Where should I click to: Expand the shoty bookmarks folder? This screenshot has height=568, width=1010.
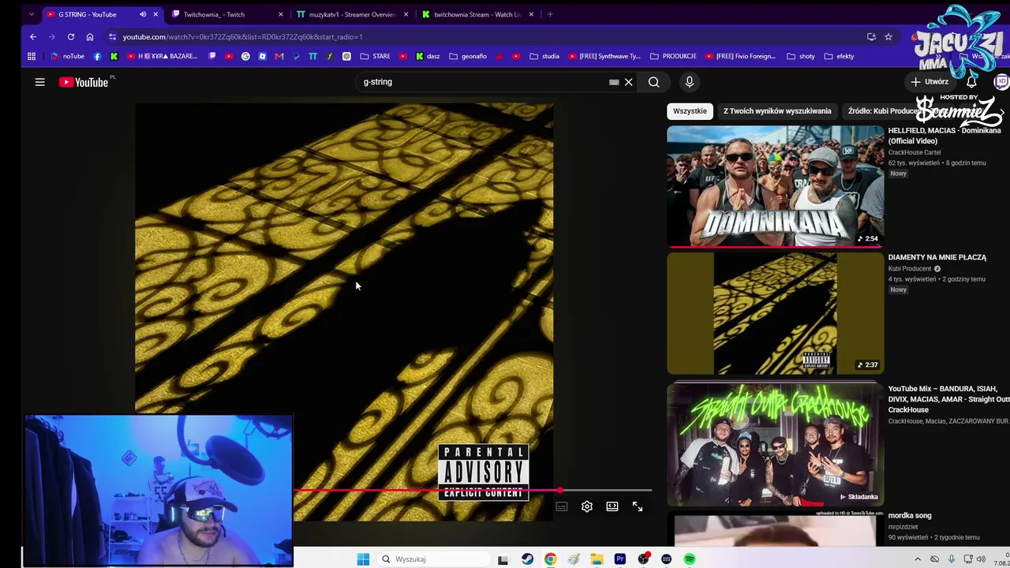click(x=801, y=56)
